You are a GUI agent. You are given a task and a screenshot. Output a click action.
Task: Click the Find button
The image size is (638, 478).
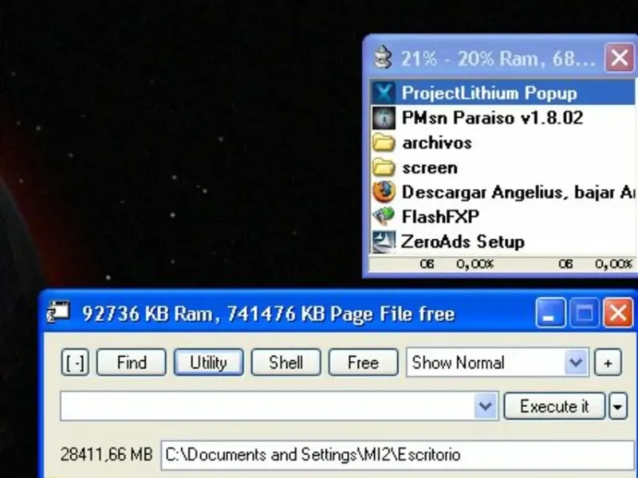(131, 362)
